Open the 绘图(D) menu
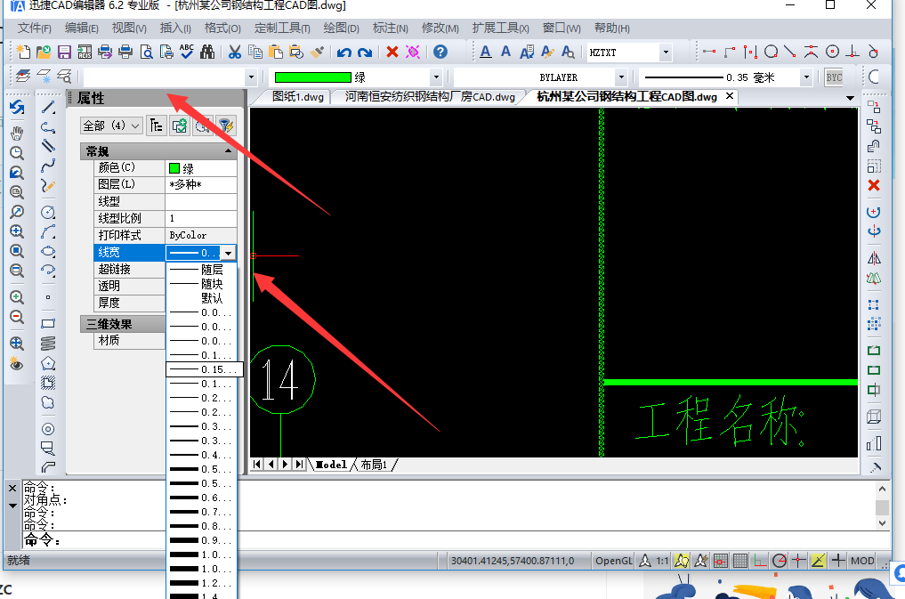 click(341, 28)
